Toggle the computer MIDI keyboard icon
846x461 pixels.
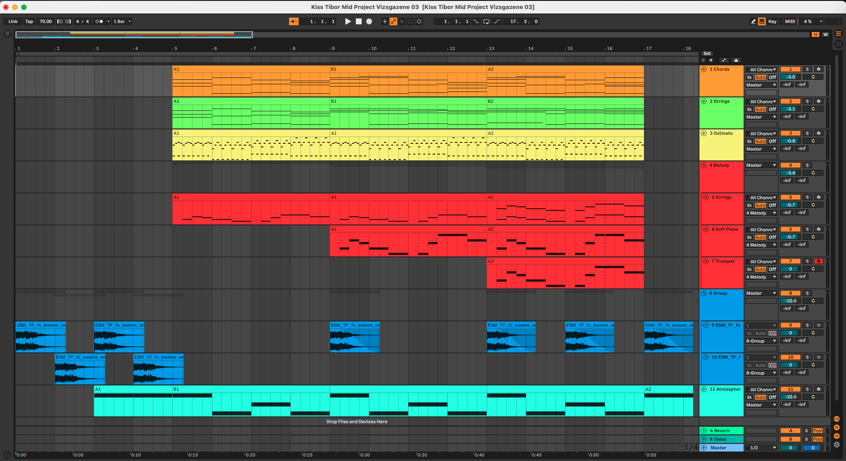[762, 22]
